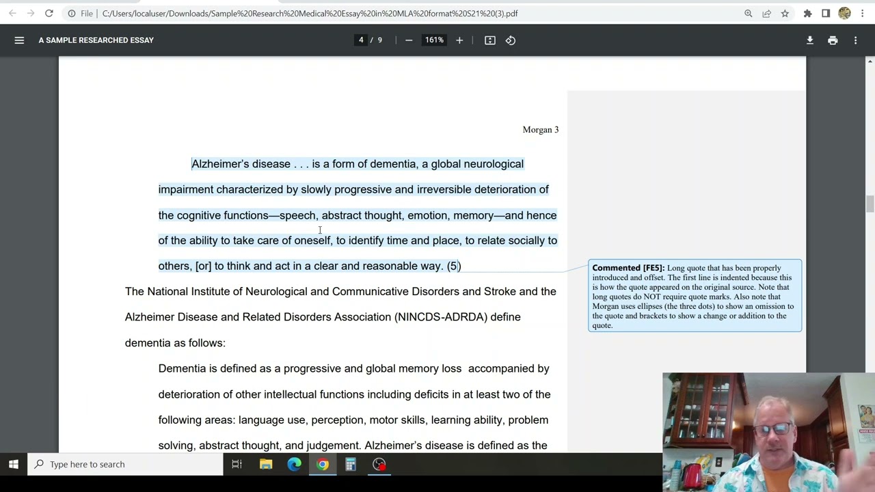Open the PDF viewer more actions menu

855,40
